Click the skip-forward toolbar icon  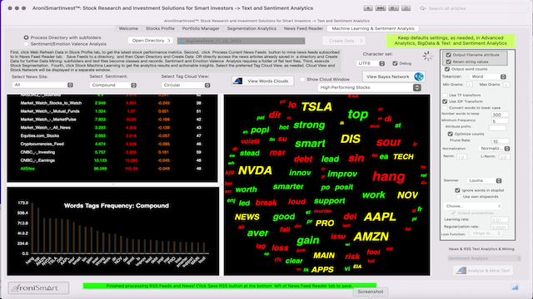pyautogui.click(x=381, y=8)
